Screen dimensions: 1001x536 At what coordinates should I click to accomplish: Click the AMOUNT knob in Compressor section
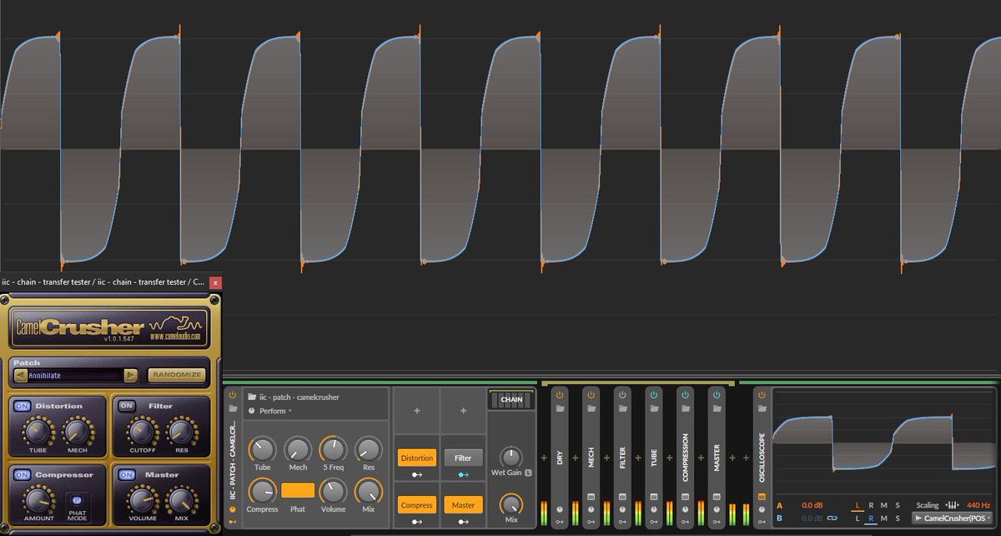37,500
